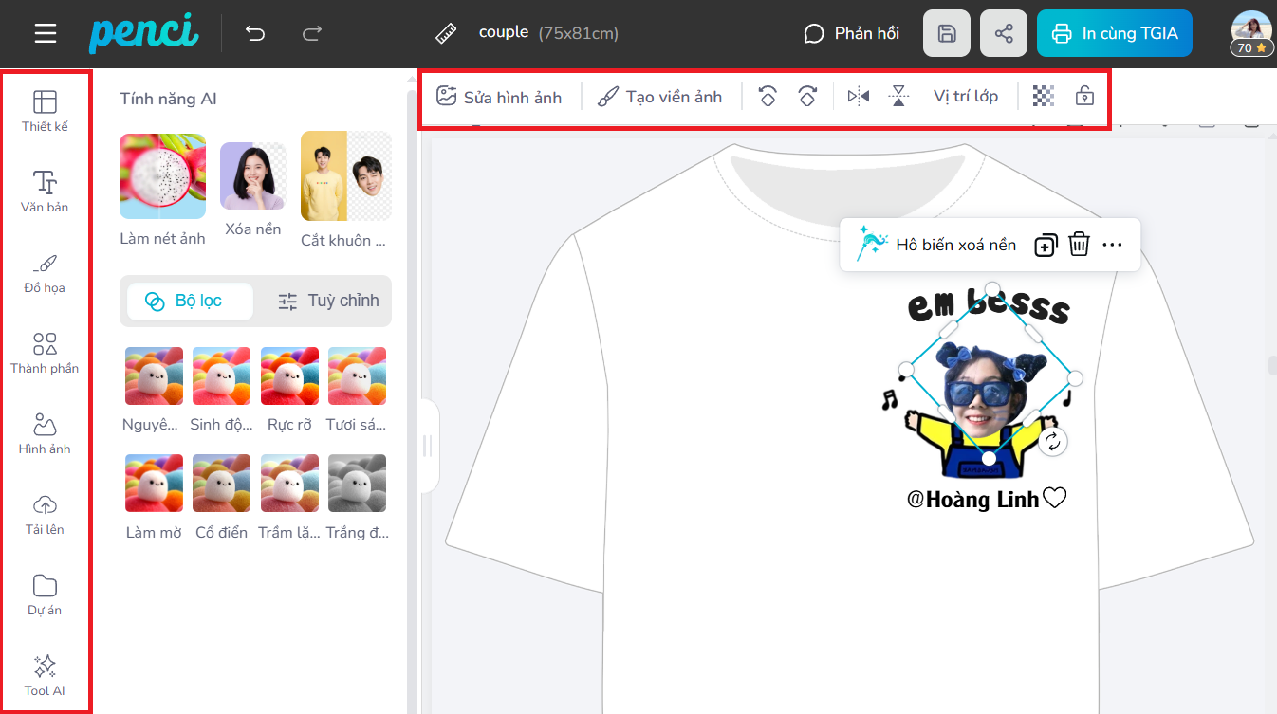Click the save design icon
This screenshot has width=1277, height=714.
click(x=946, y=34)
